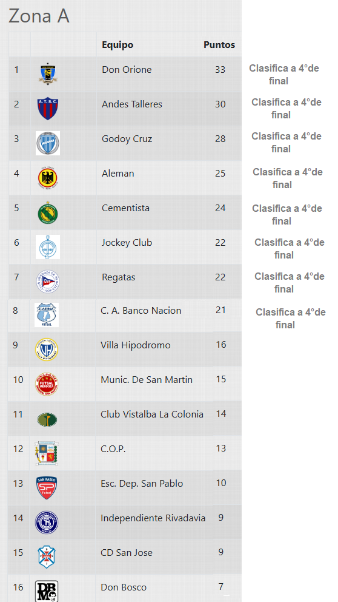Select the Independiente Rivadavia blue crest
Viewport: 338px width, 602px height.
coord(47,522)
